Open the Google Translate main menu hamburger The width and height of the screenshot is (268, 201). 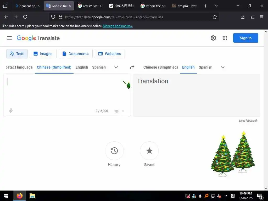pos(9,38)
